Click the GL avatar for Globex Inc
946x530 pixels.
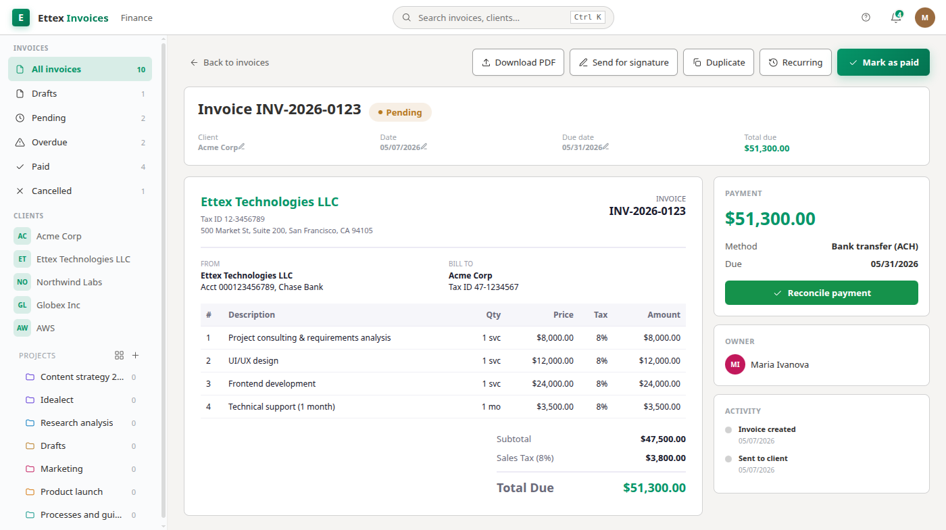pyautogui.click(x=22, y=305)
